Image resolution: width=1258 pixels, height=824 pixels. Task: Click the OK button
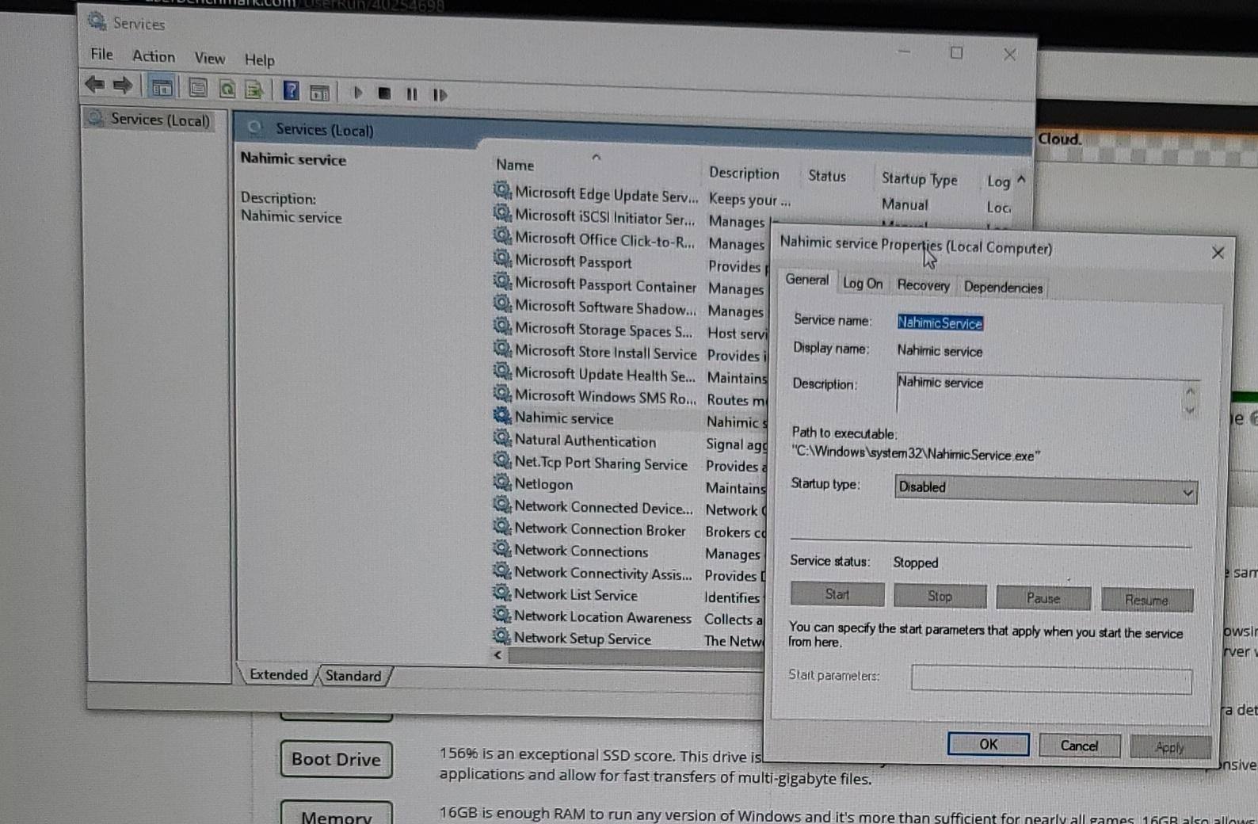(988, 744)
